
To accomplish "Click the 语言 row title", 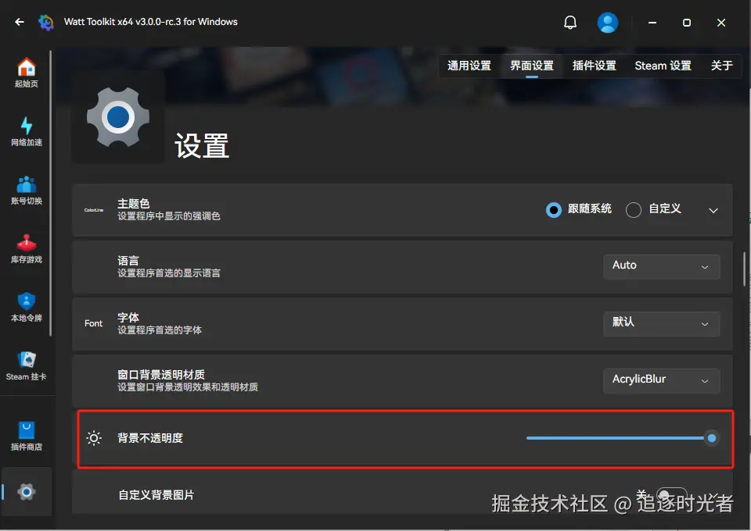I will (128, 261).
